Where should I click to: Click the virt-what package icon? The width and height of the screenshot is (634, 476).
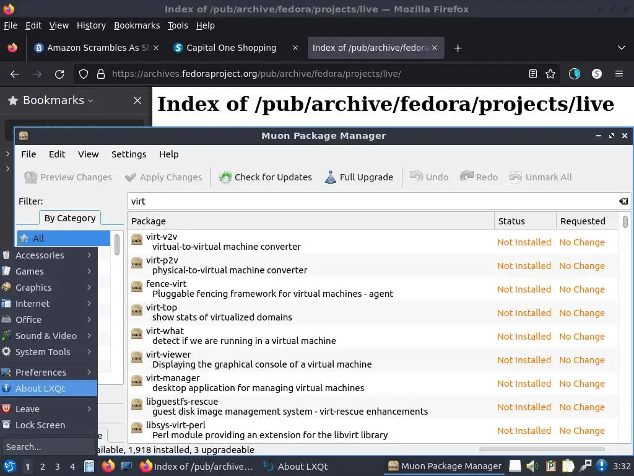(137, 334)
